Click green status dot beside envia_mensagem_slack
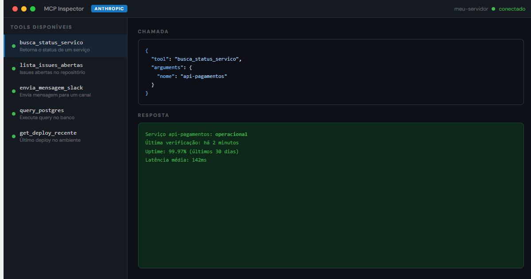 pyautogui.click(x=14, y=91)
